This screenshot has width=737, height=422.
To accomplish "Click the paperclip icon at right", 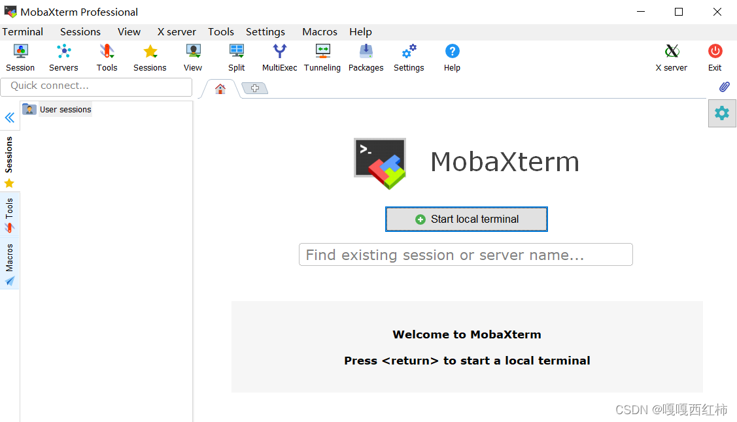I will pyautogui.click(x=725, y=87).
